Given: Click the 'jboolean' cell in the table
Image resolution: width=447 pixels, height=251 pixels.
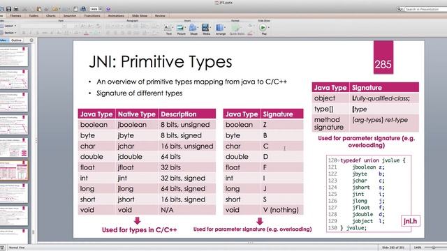Looking at the screenshot, I should point(137,125).
